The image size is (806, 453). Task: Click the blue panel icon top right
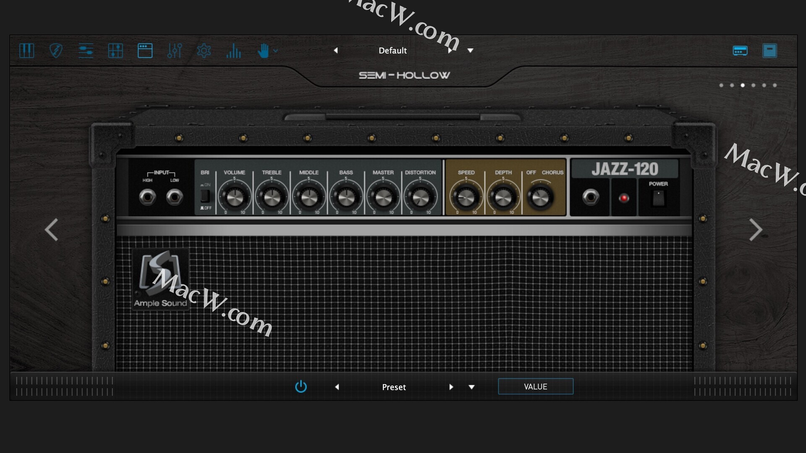click(769, 51)
